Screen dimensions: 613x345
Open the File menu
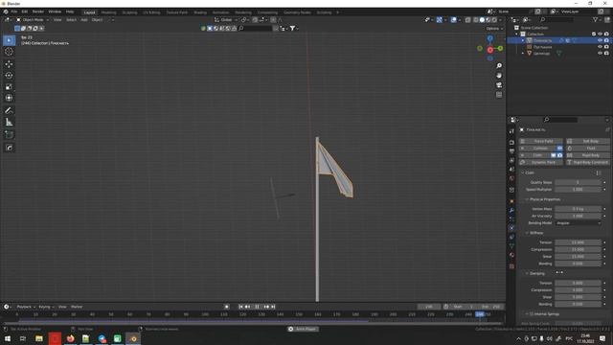[14, 11]
